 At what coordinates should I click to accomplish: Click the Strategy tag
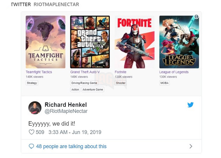(x=32, y=83)
